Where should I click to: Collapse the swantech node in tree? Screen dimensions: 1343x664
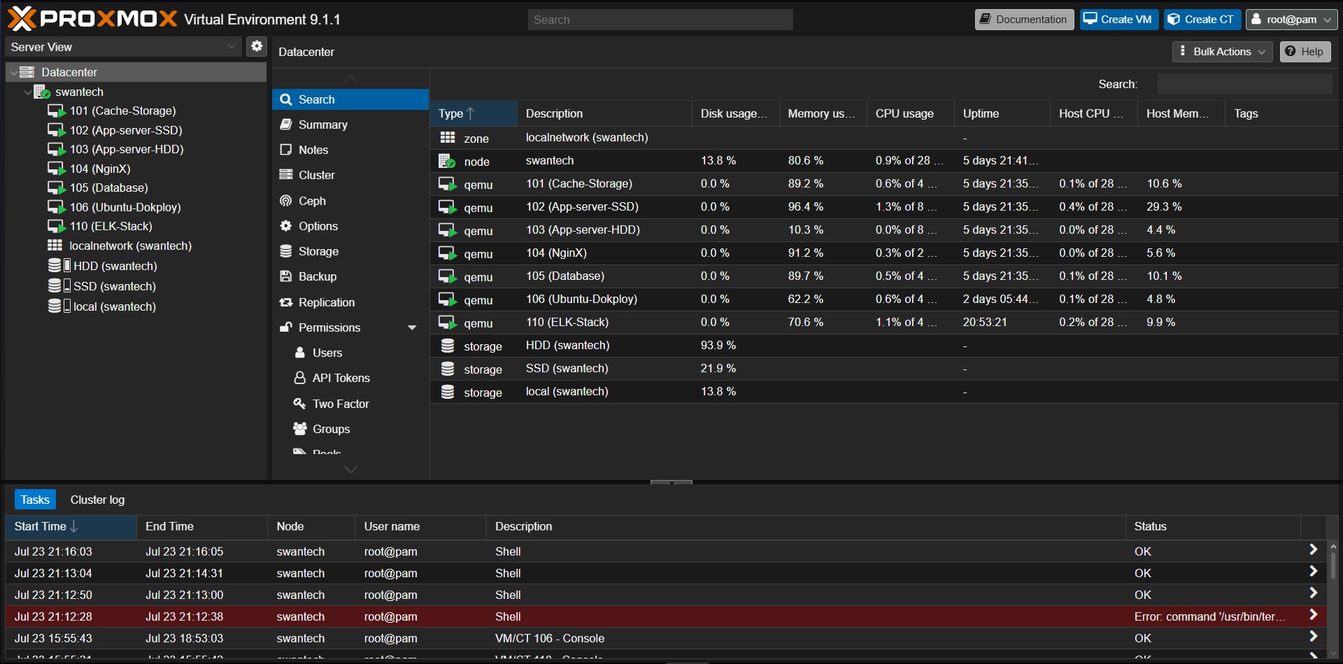27,92
